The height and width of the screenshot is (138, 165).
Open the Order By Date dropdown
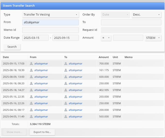[115, 15]
